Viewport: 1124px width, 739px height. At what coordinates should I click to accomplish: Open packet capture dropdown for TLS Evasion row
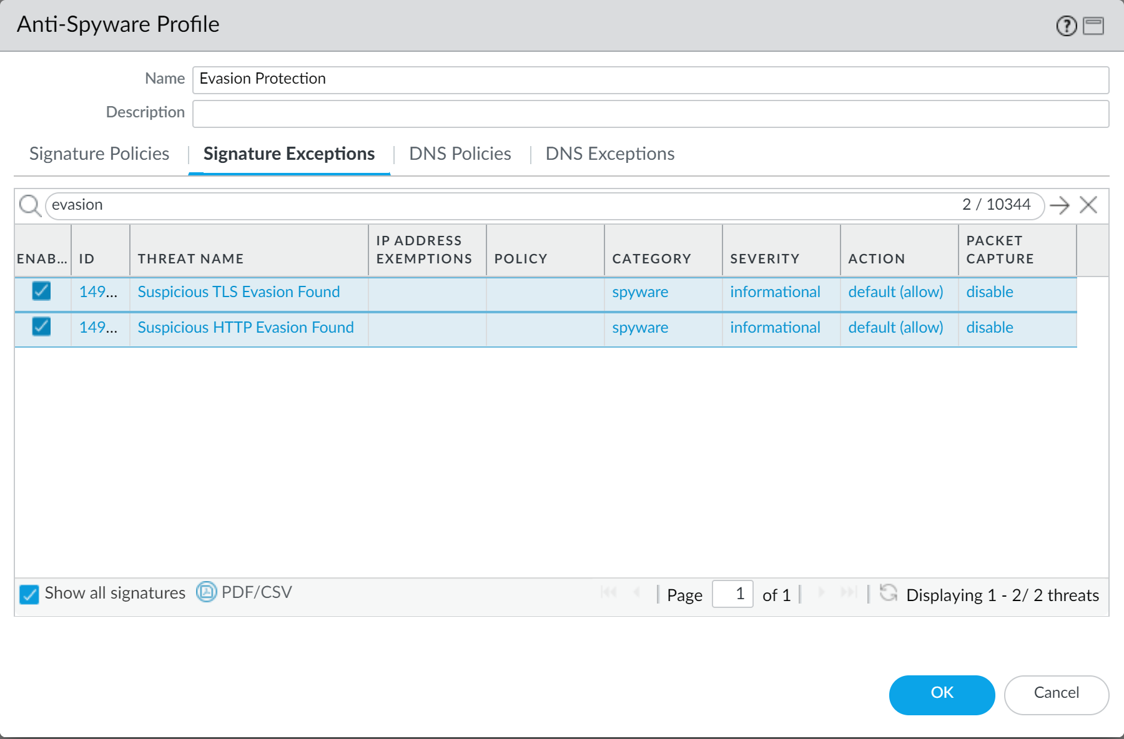click(990, 291)
